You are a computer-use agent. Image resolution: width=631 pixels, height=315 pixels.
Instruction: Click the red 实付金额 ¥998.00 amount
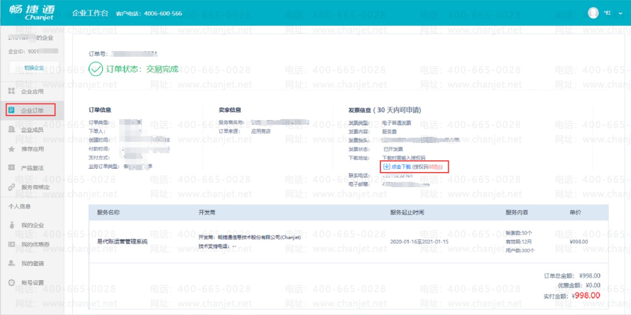(586, 296)
